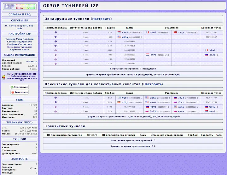Click the Обзор туннелей I2P heading
Screen dimensions: 227x175
click(x=71, y=6)
